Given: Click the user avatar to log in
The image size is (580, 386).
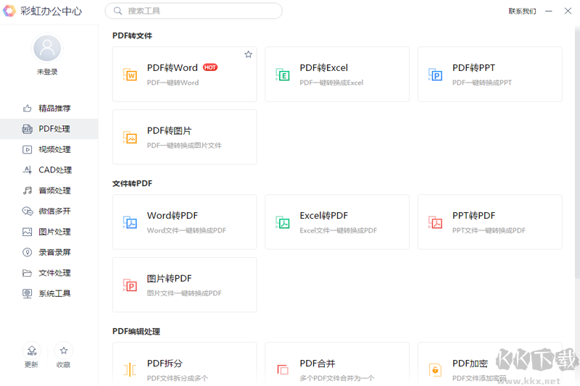Looking at the screenshot, I should pyautogui.click(x=47, y=49).
